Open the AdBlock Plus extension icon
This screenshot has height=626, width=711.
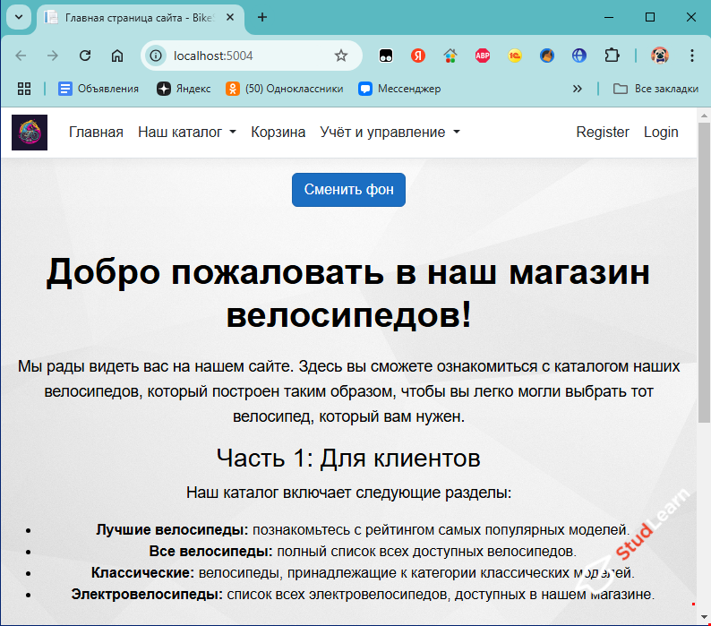click(483, 56)
